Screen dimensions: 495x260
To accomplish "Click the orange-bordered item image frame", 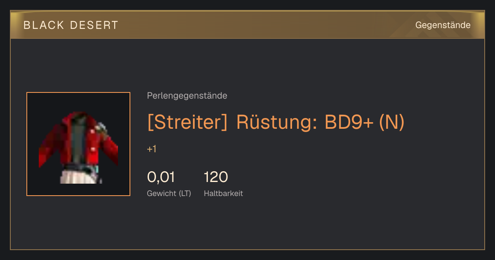I will pos(78,144).
